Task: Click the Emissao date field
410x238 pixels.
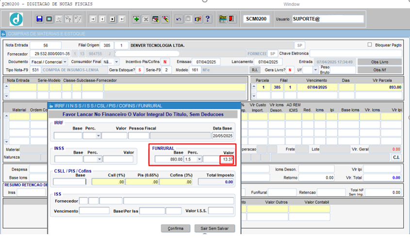Action: click(206, 62)
